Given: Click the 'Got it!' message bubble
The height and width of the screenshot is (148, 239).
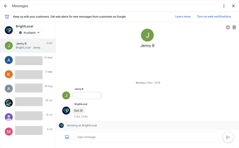Looking at the screenshot, I should point(78,111).
